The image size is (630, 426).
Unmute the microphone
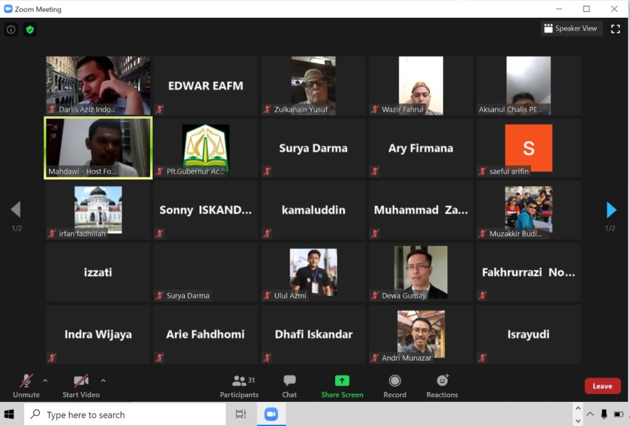(x=26, y=386)
